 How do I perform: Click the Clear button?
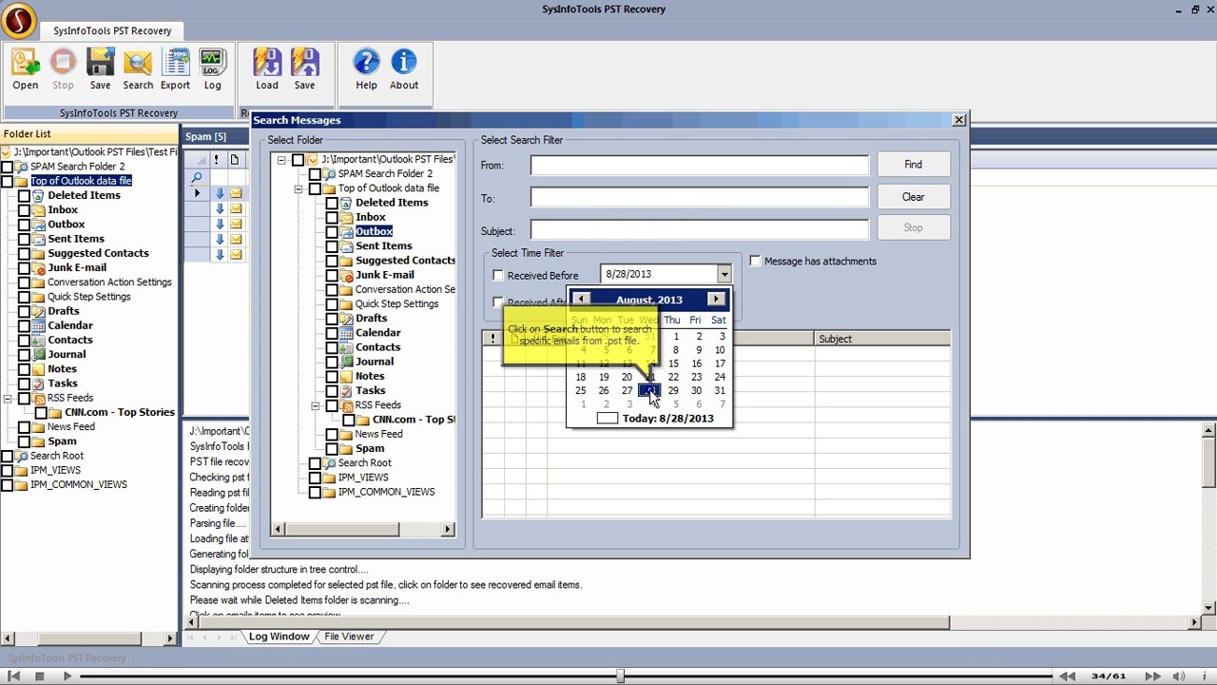913,197
